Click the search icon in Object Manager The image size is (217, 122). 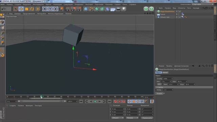pyautogui.click(x=203, y=8)
